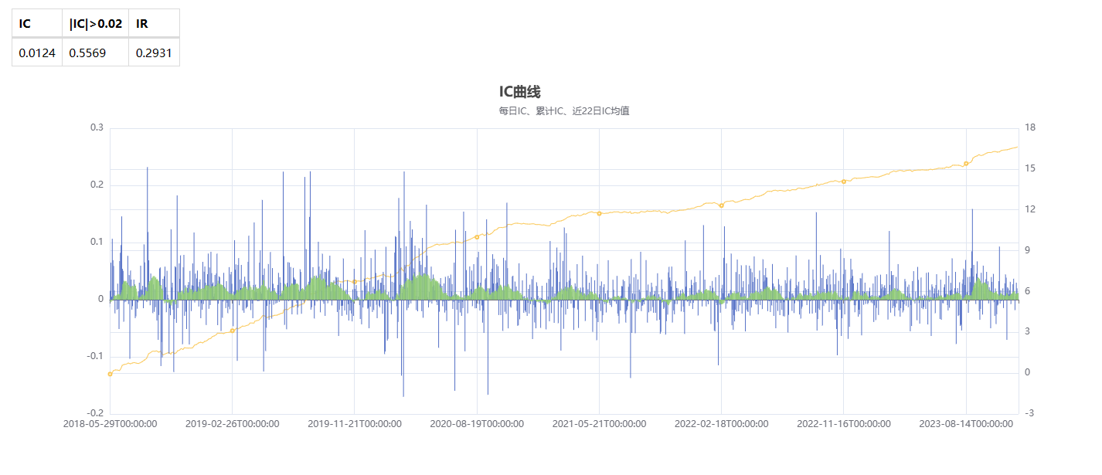Click the 18 right axis label
The image size is (1102, 475).
pyautogui.click(x=1029, y=127)
